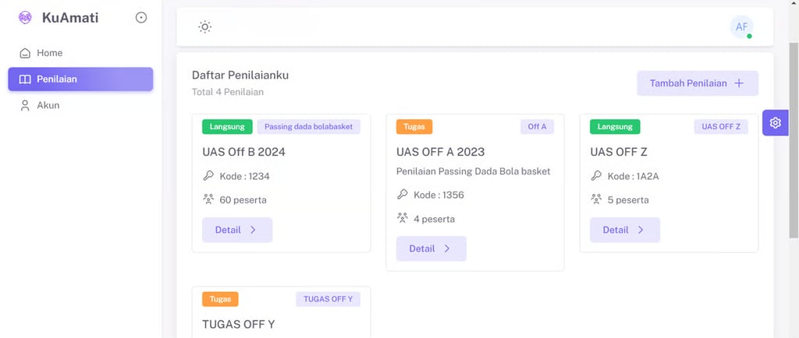Open Detail for UAS OFF Z
Viewport: 799px width, 338px height.
pos(624,230)
